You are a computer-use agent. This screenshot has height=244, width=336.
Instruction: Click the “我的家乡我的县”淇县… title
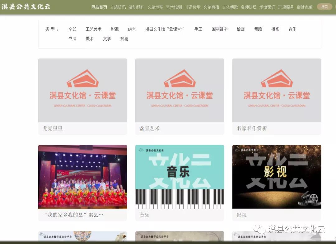(x=73, y=215)
